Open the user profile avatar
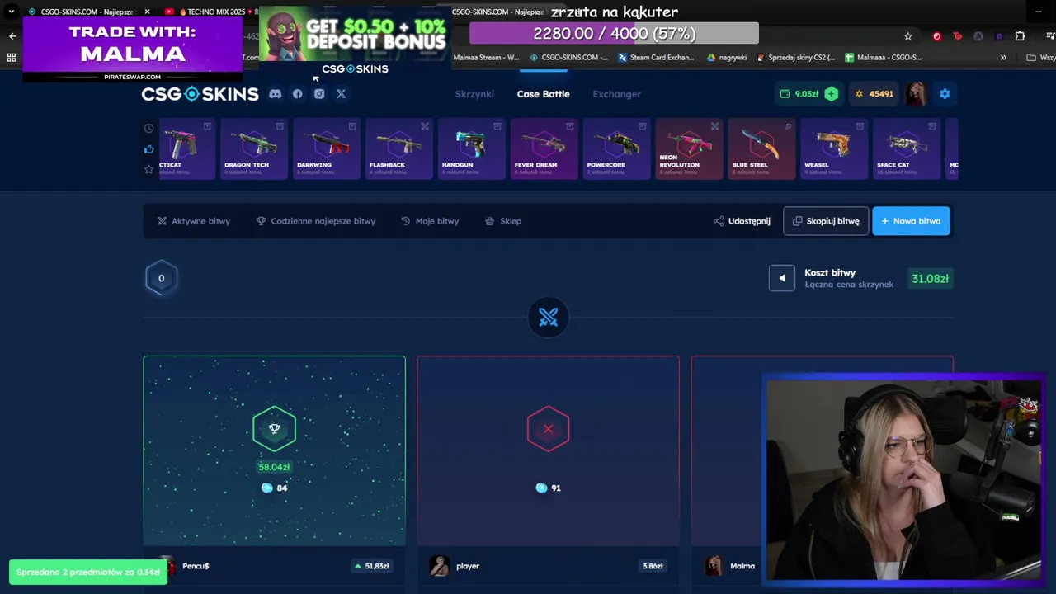Image resolution: width=1056 pixels, height=594 pixels. tap(916, 94)
